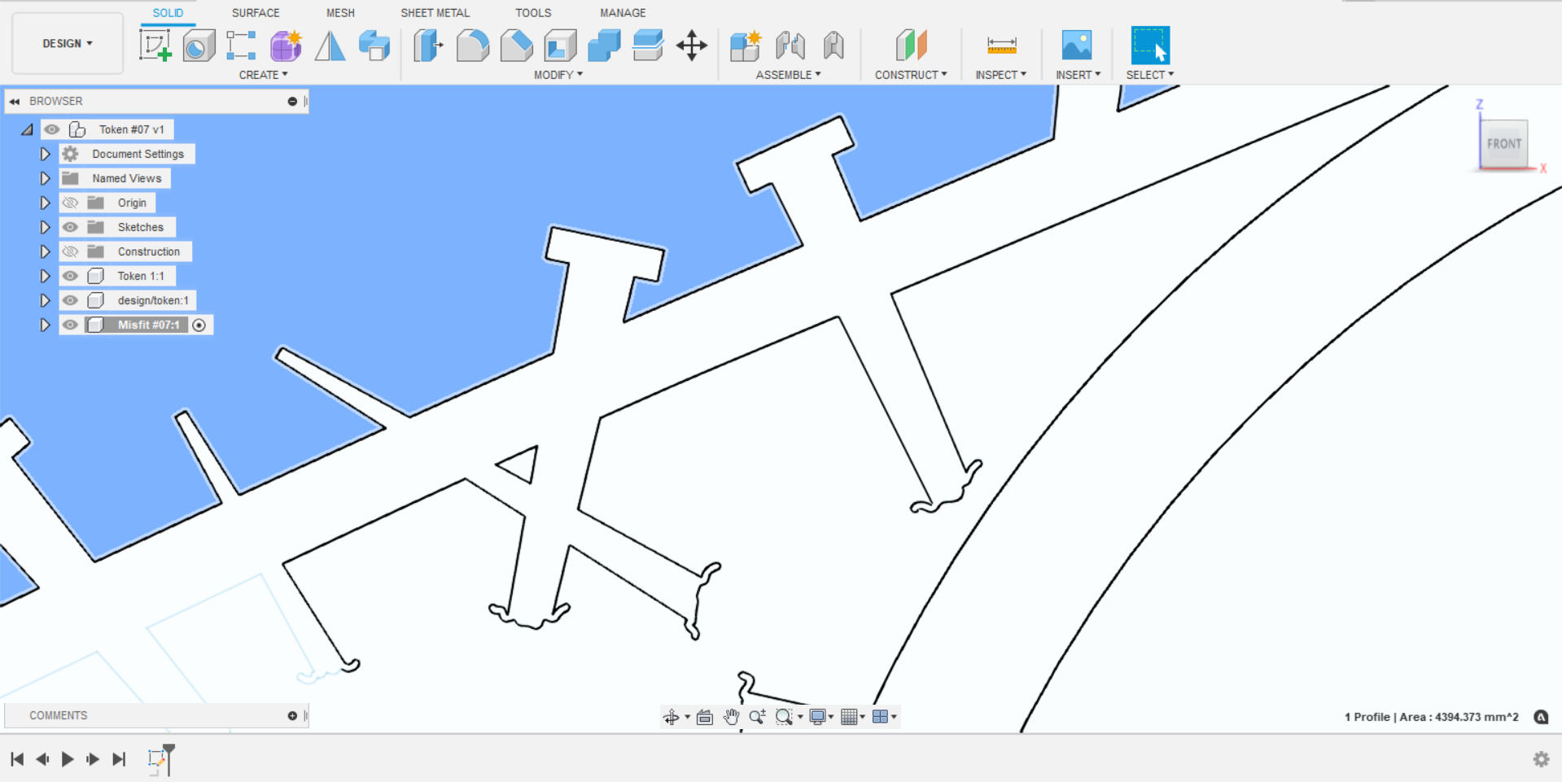Hide the Sketches folder
Viewport: 1562px width, 782px height.
(x=71, y=227)
